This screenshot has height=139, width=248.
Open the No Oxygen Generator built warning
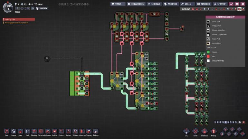[x=15, y=23]
